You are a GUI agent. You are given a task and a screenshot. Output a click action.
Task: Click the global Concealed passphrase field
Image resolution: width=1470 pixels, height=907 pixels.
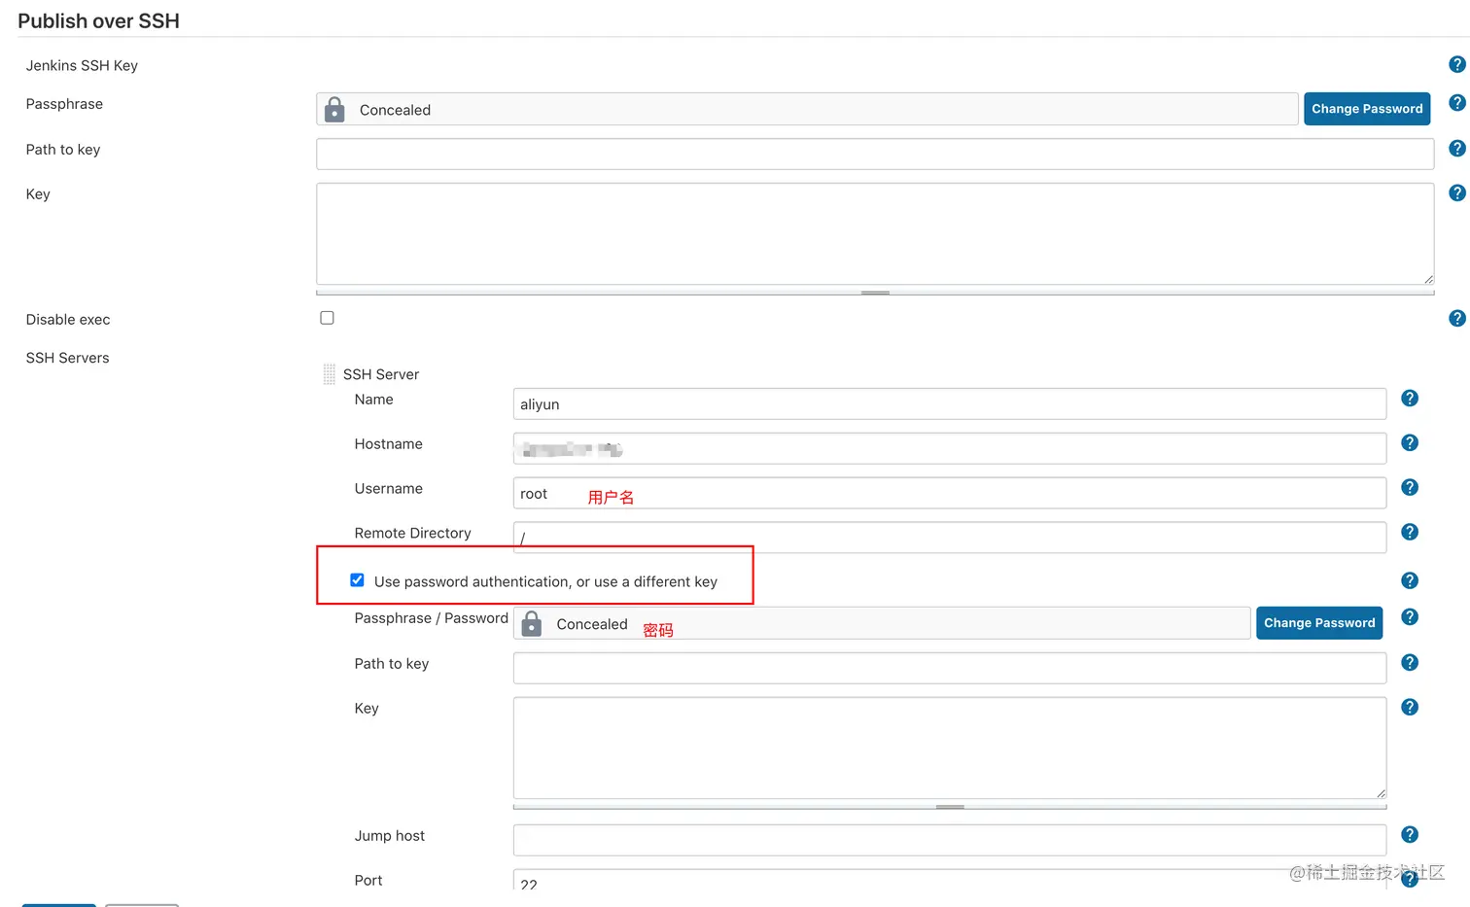point(807,109)
